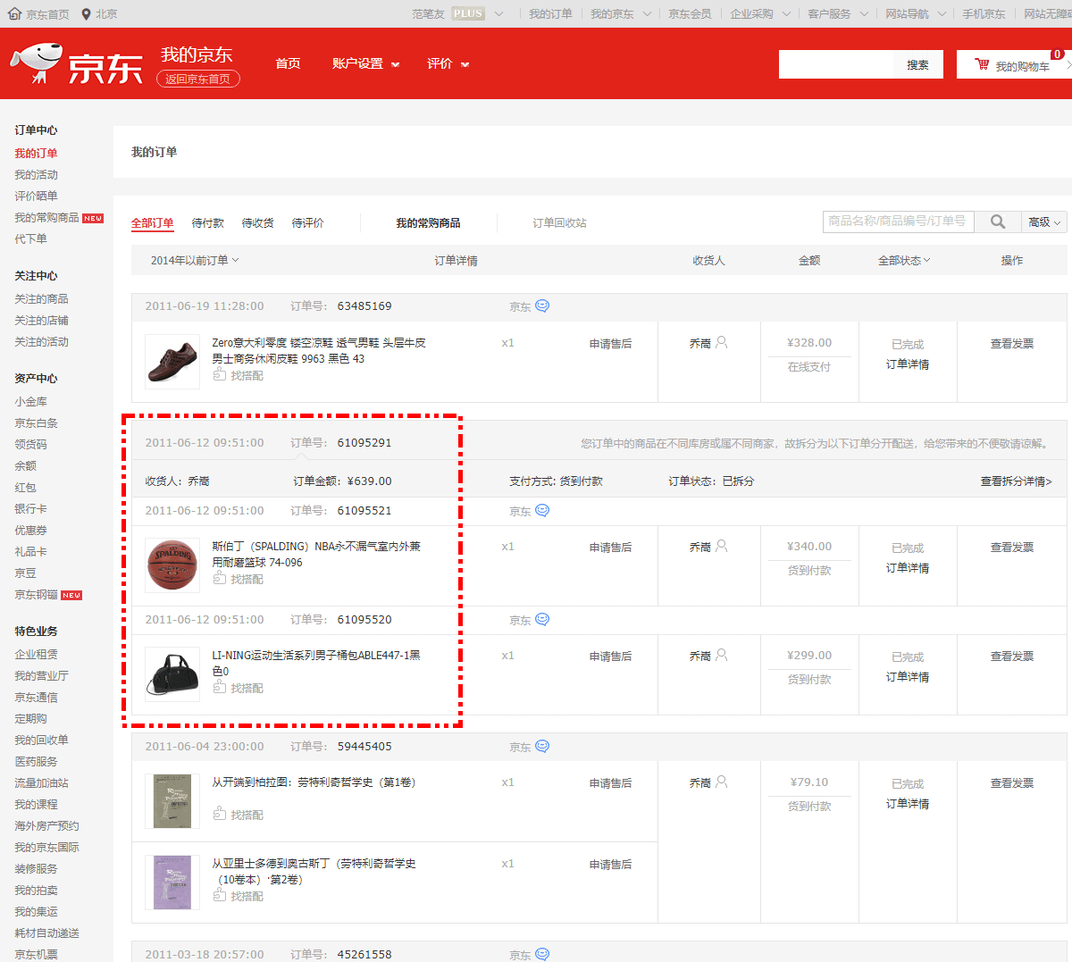Open the Spalding basketball thumbnail
Screen dimensions: 1072x962
pos(172,565)
